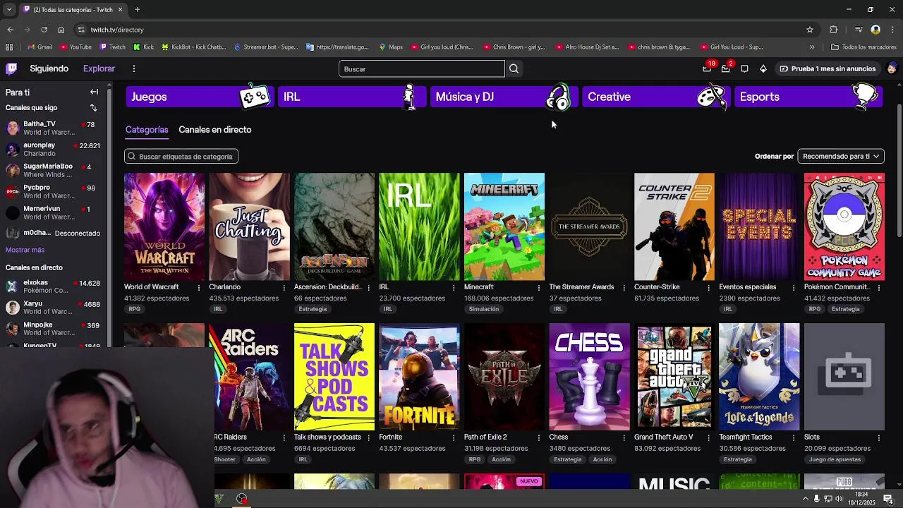
Task: Expand Mostrar más in followed channels
Action: coord(25,250)
